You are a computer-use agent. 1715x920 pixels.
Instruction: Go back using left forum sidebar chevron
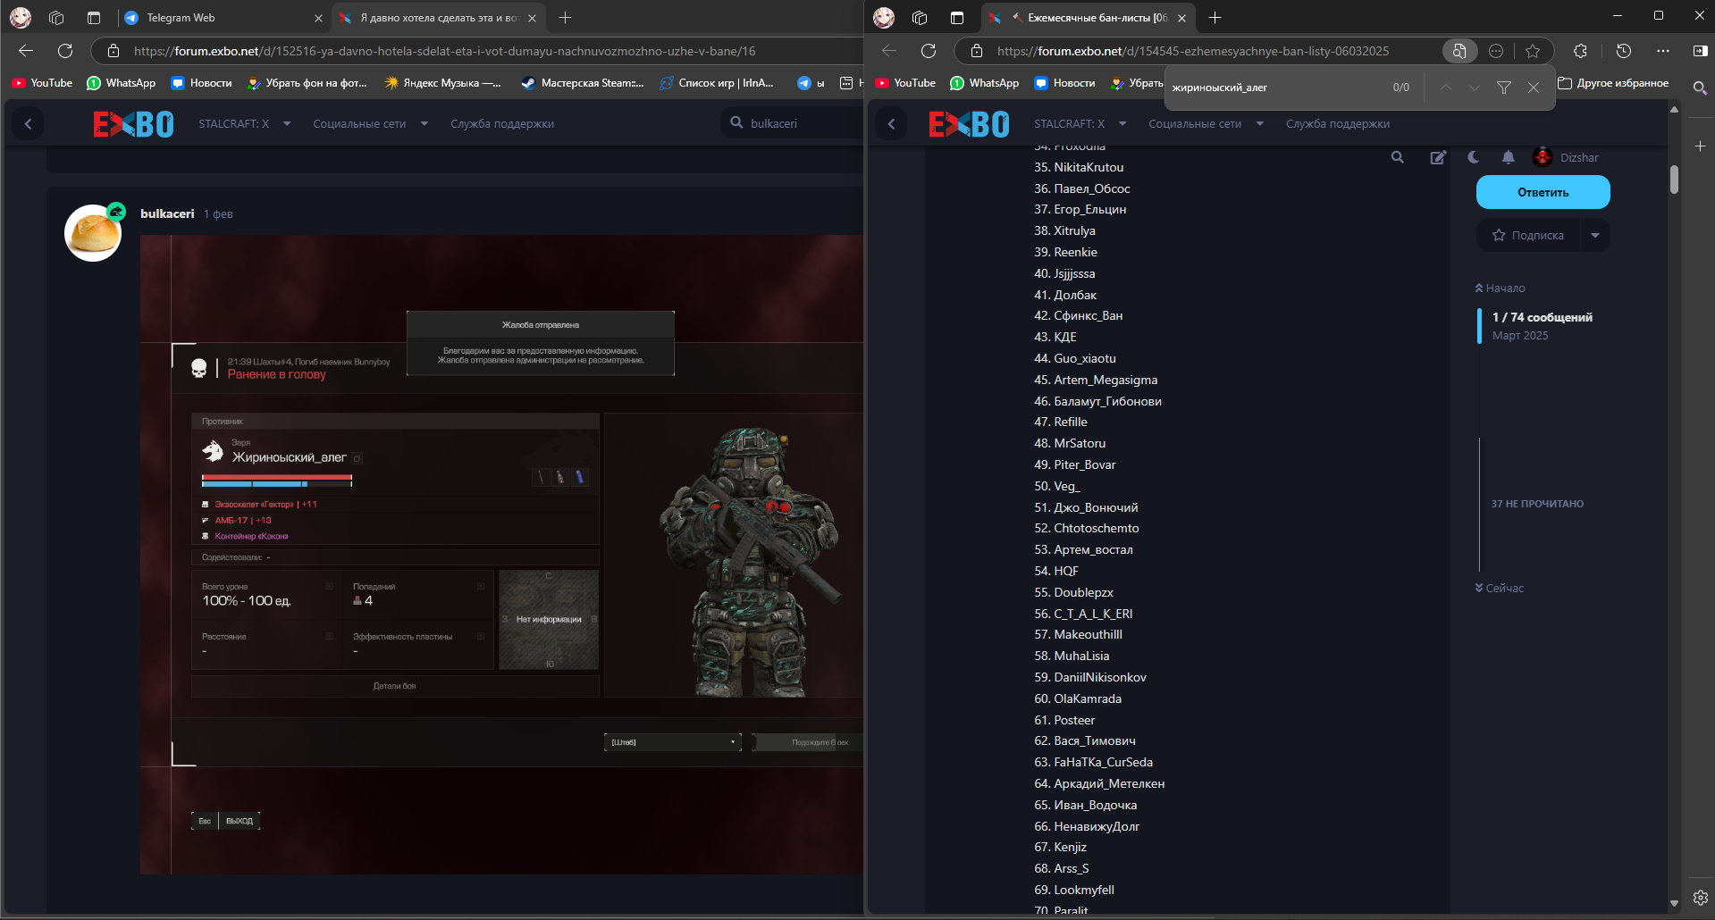29,124
